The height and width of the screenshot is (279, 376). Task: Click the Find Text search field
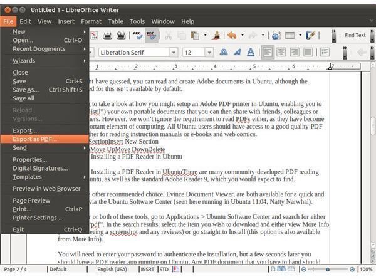[355, 35]
